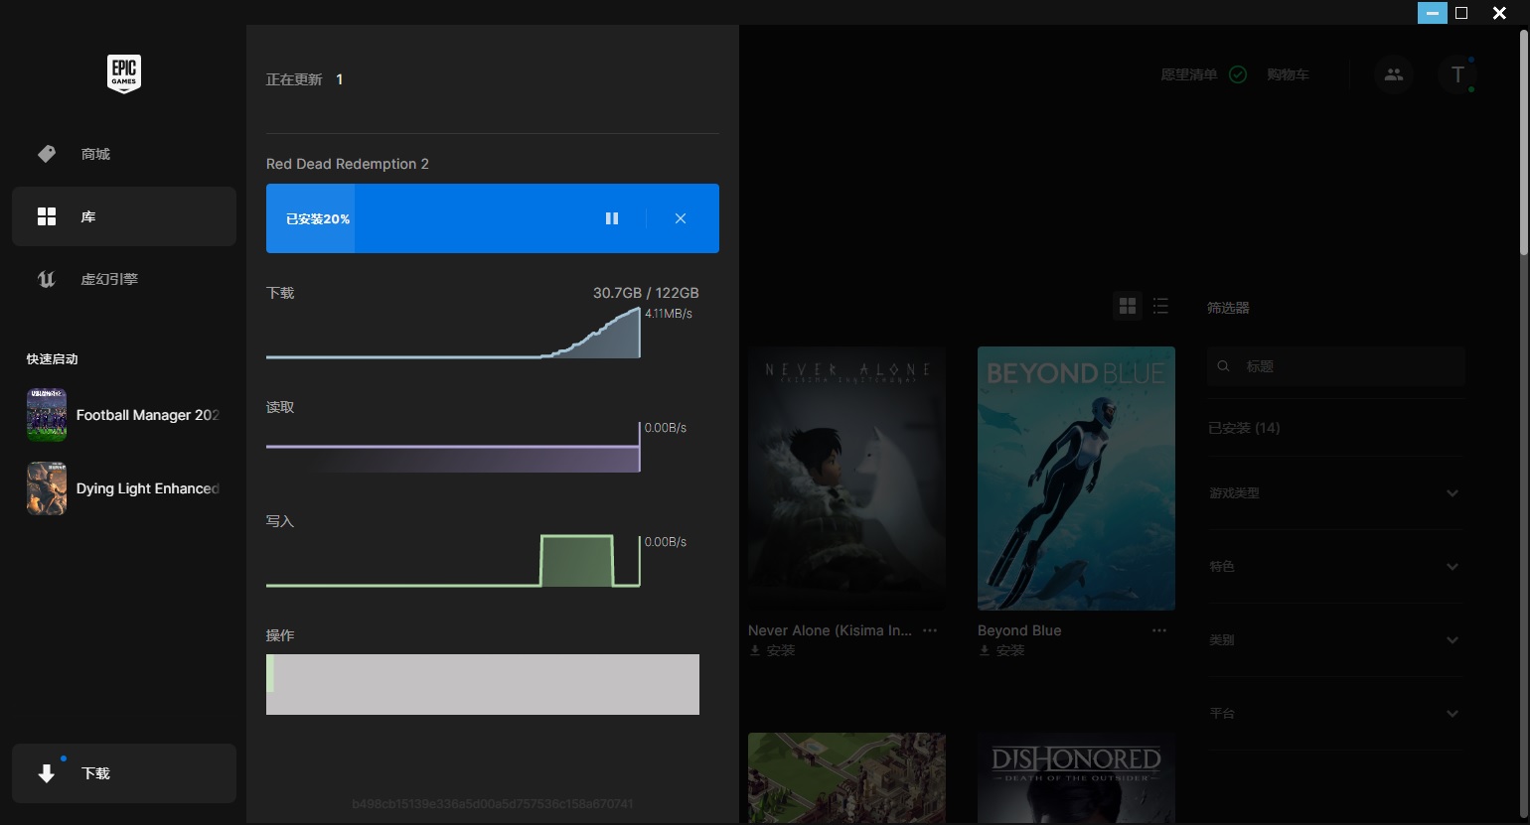Install Never Alone (Kisima Ingitchuna)

pyautogui.click(x=773, y=651)
